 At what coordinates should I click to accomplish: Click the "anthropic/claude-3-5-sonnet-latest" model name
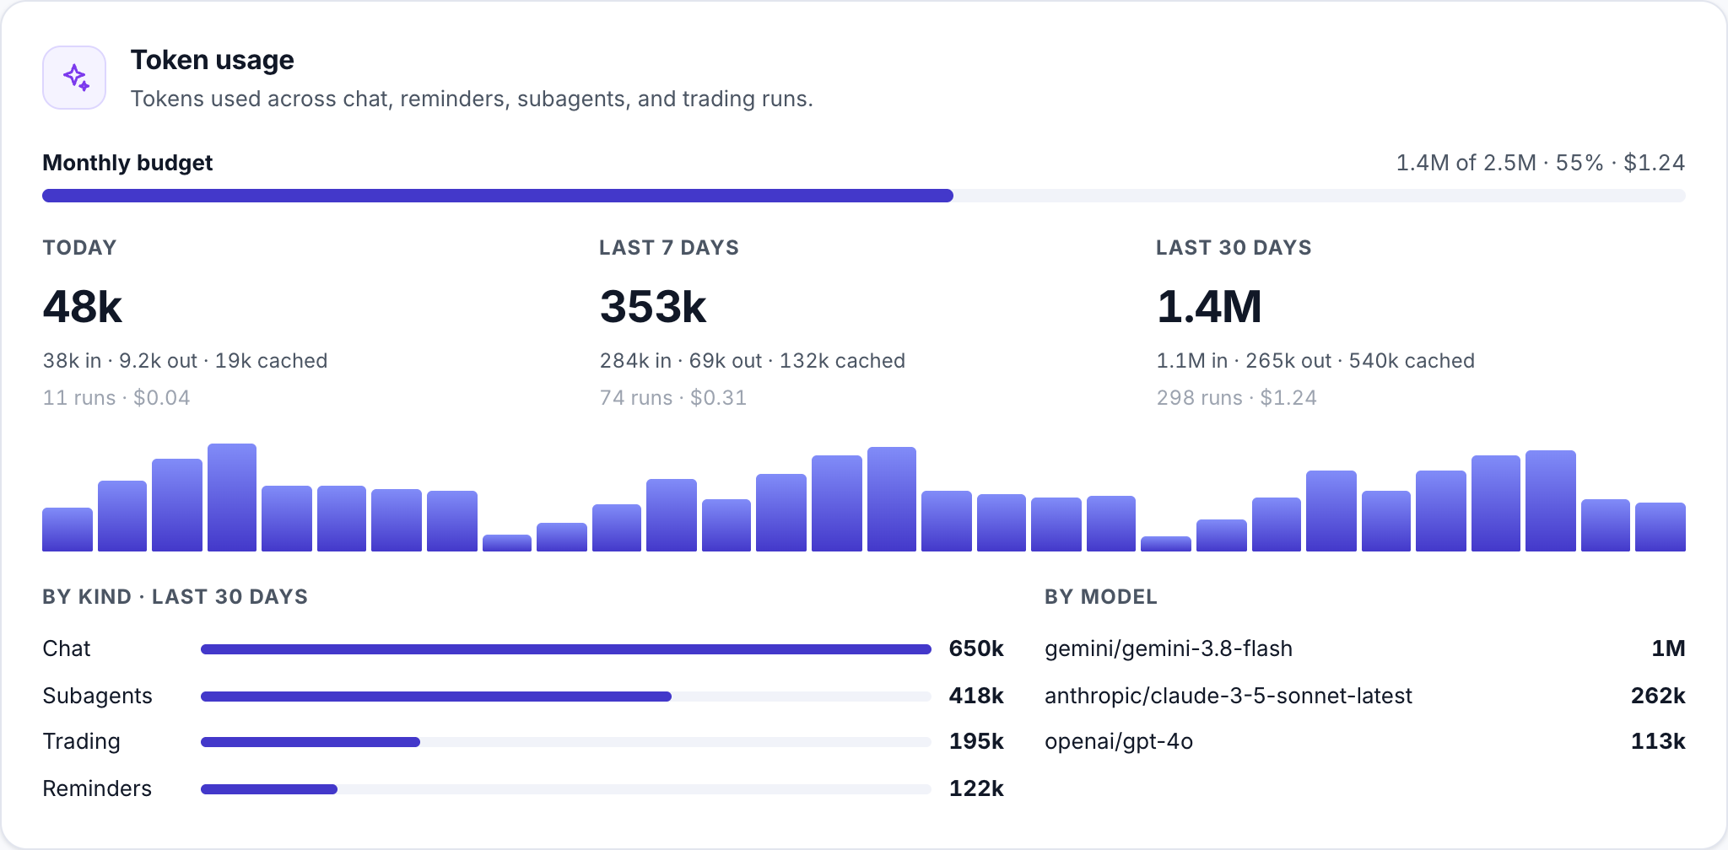pos(1228,696)
